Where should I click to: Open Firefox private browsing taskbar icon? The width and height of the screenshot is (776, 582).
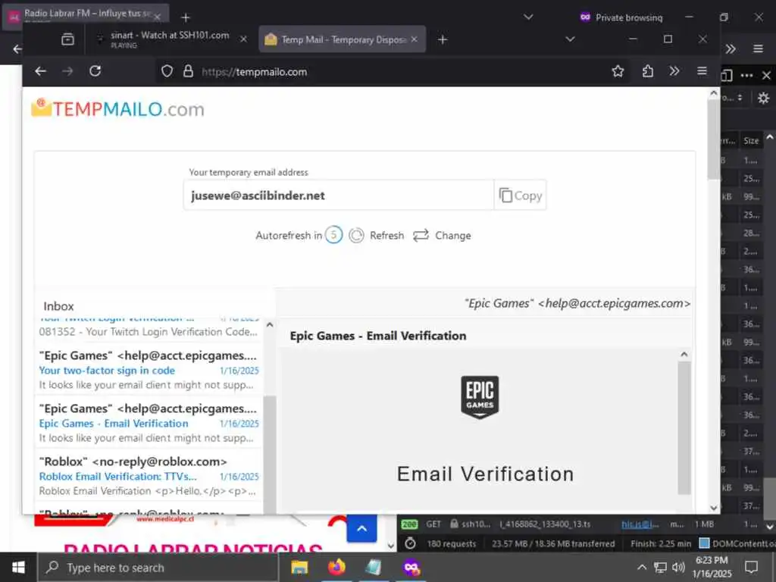pyautogui.click(x=411, y=567)
